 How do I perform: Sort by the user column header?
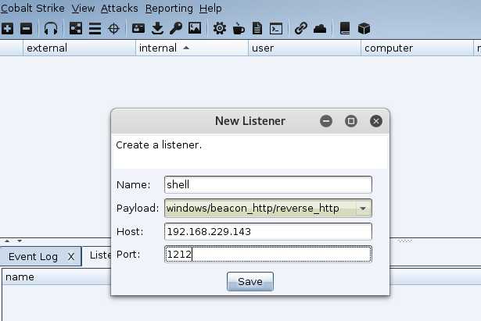[304, 48]
